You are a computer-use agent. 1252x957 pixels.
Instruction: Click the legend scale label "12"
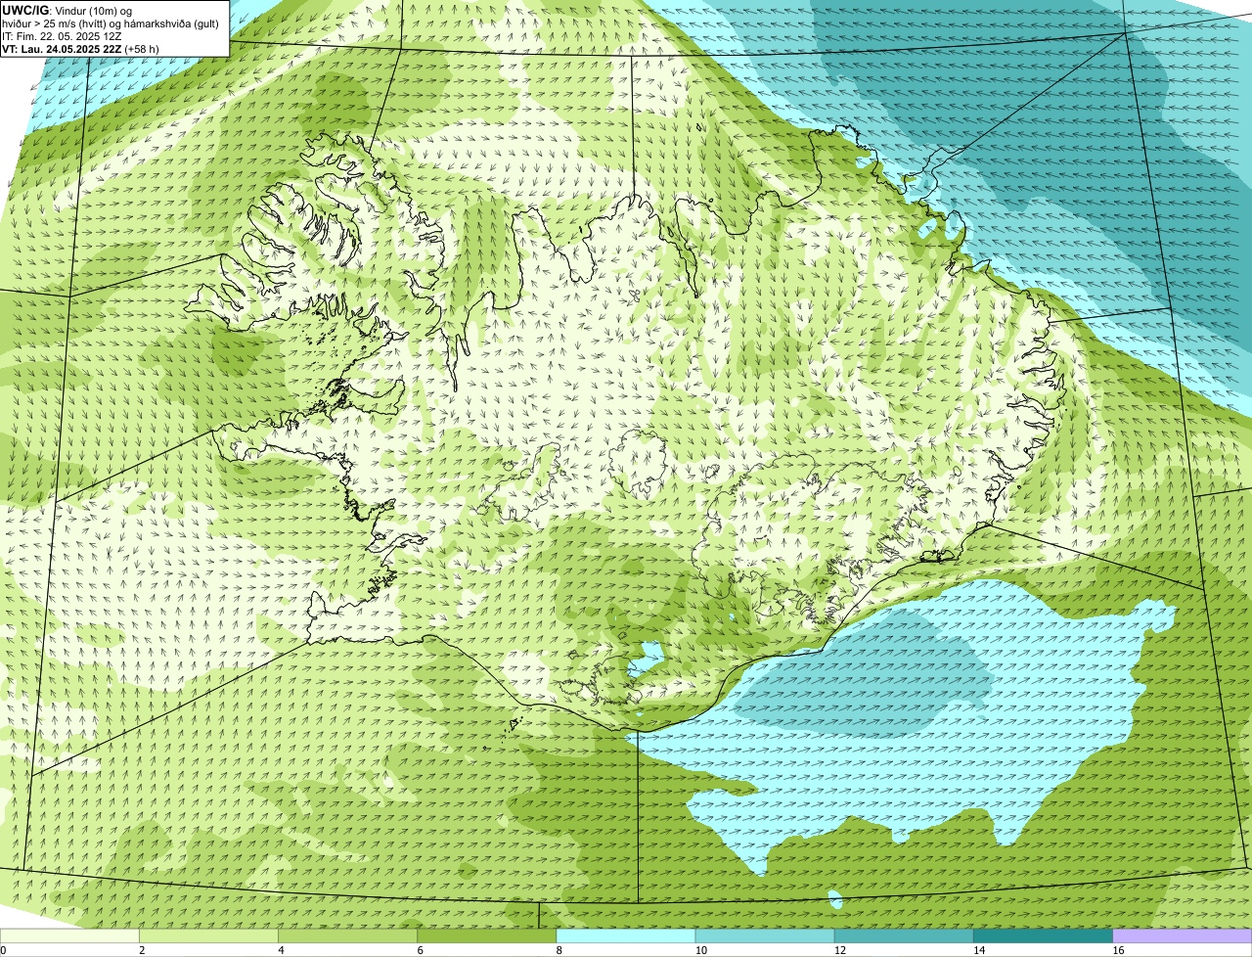click(x=839, y=950)
